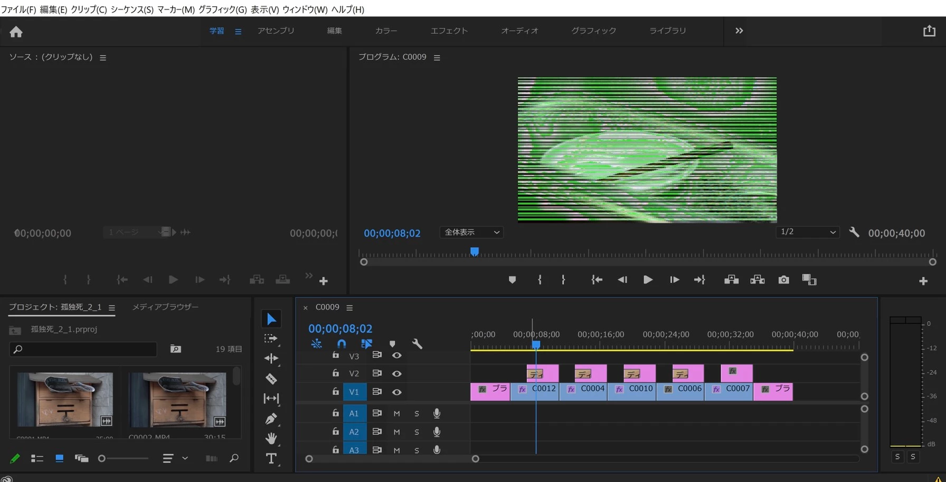Export frame with camera icon
The height and width of the screenshot is (482, 946).
784,280
